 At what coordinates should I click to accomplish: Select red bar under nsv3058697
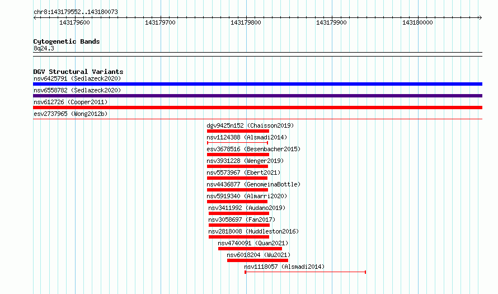[239, 225]
